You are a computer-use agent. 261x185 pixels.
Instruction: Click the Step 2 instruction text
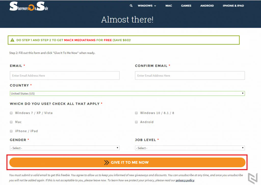(x=52, y=53)
